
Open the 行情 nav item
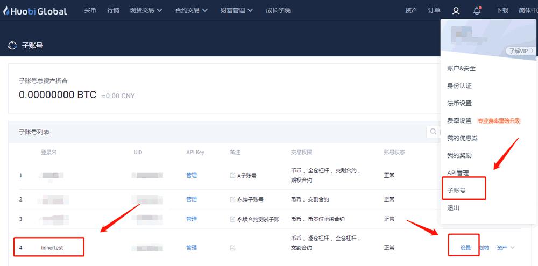click(x=113, y=10)
